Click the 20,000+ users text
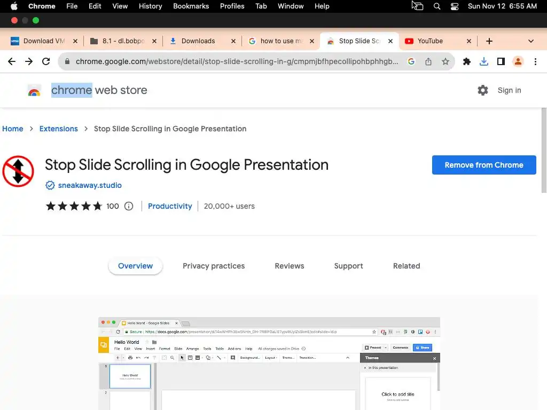Viewport: 547px width, 410px height. coord(229,206)
